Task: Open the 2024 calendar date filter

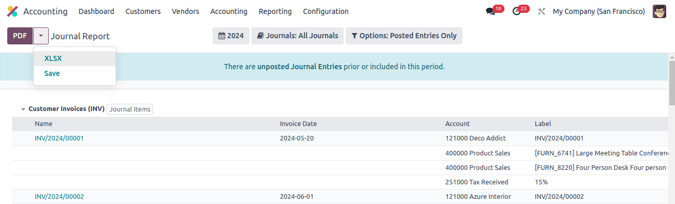Action: [231, 36]
